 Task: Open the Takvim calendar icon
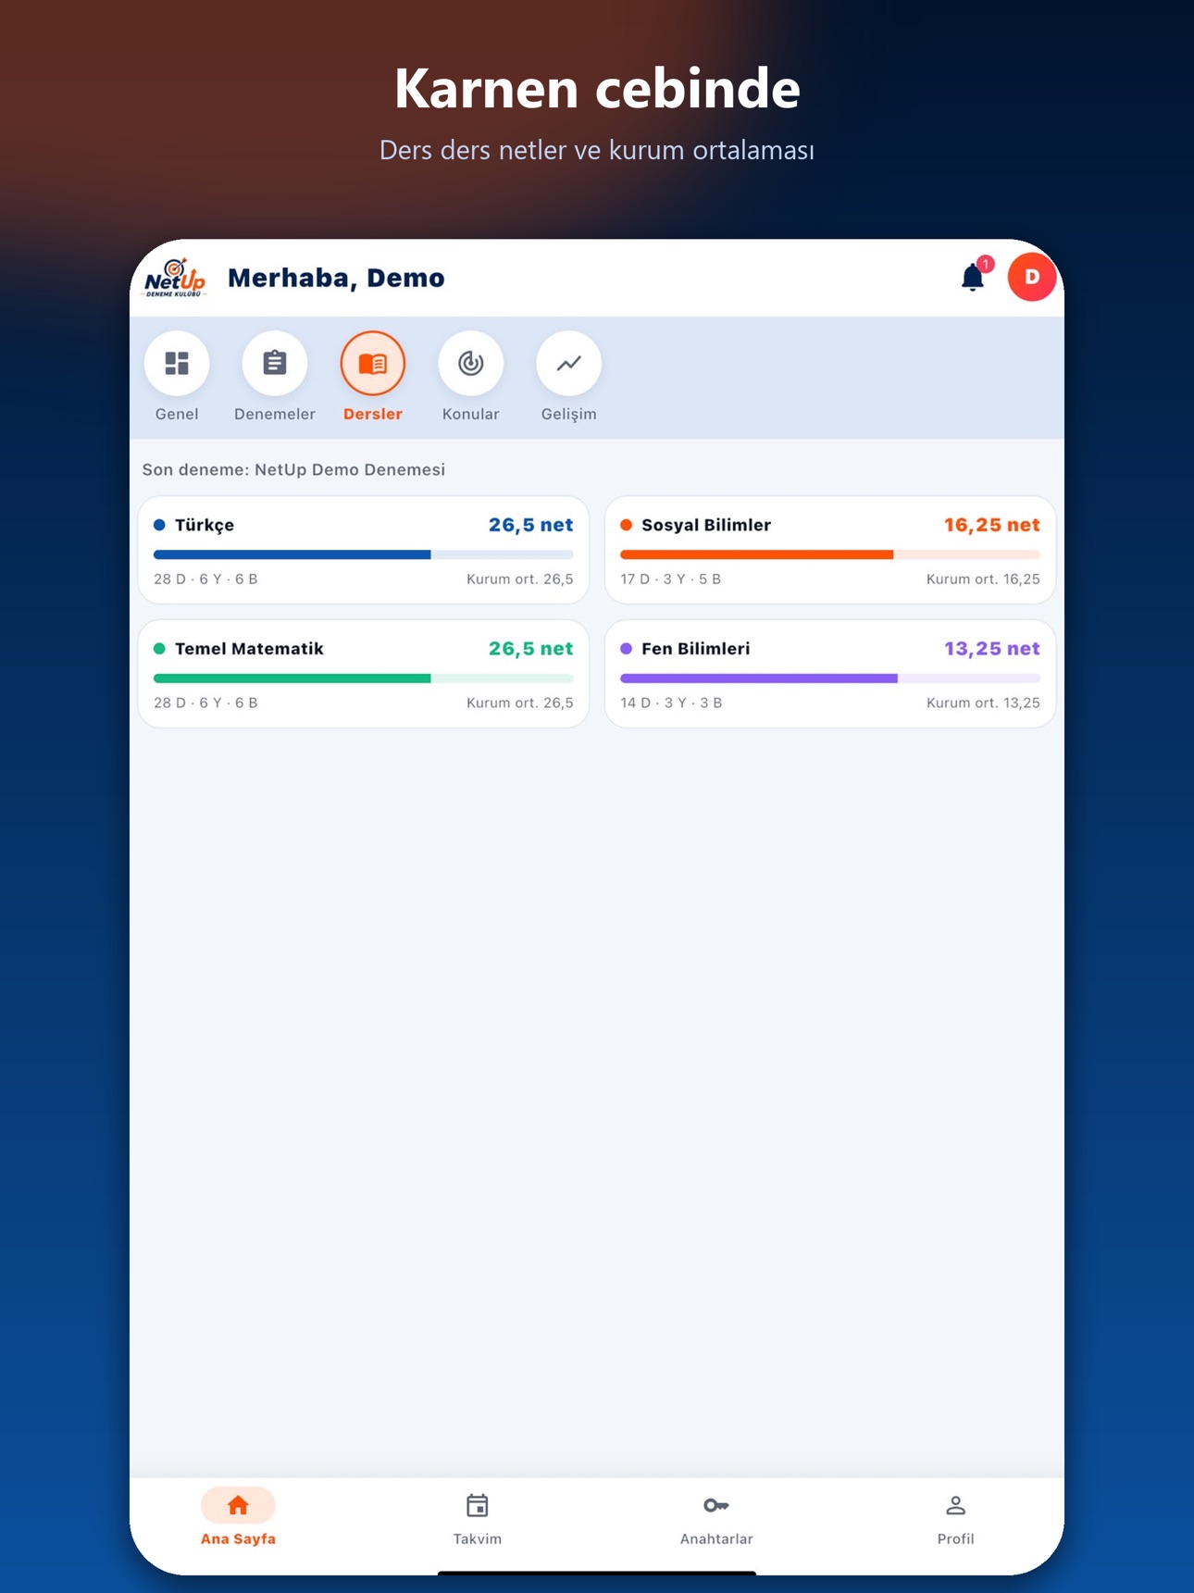478,1505
